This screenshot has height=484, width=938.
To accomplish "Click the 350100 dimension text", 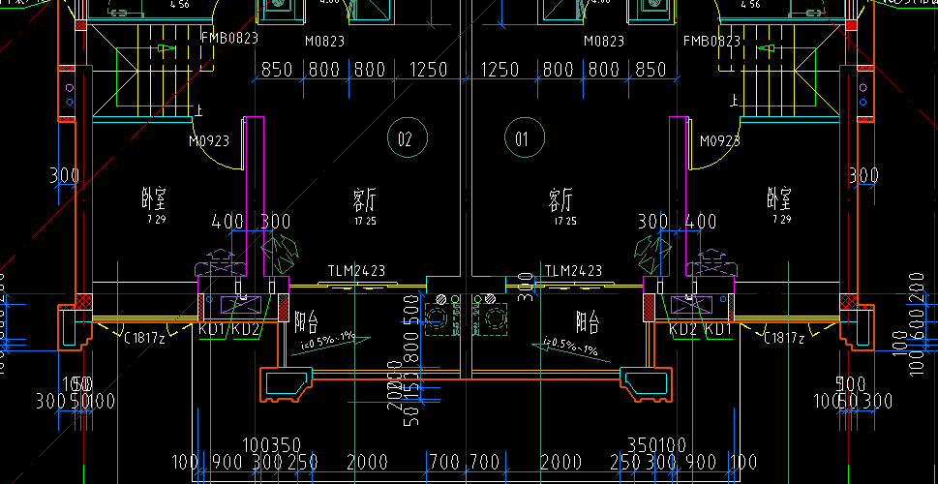I will click(657, 445).
